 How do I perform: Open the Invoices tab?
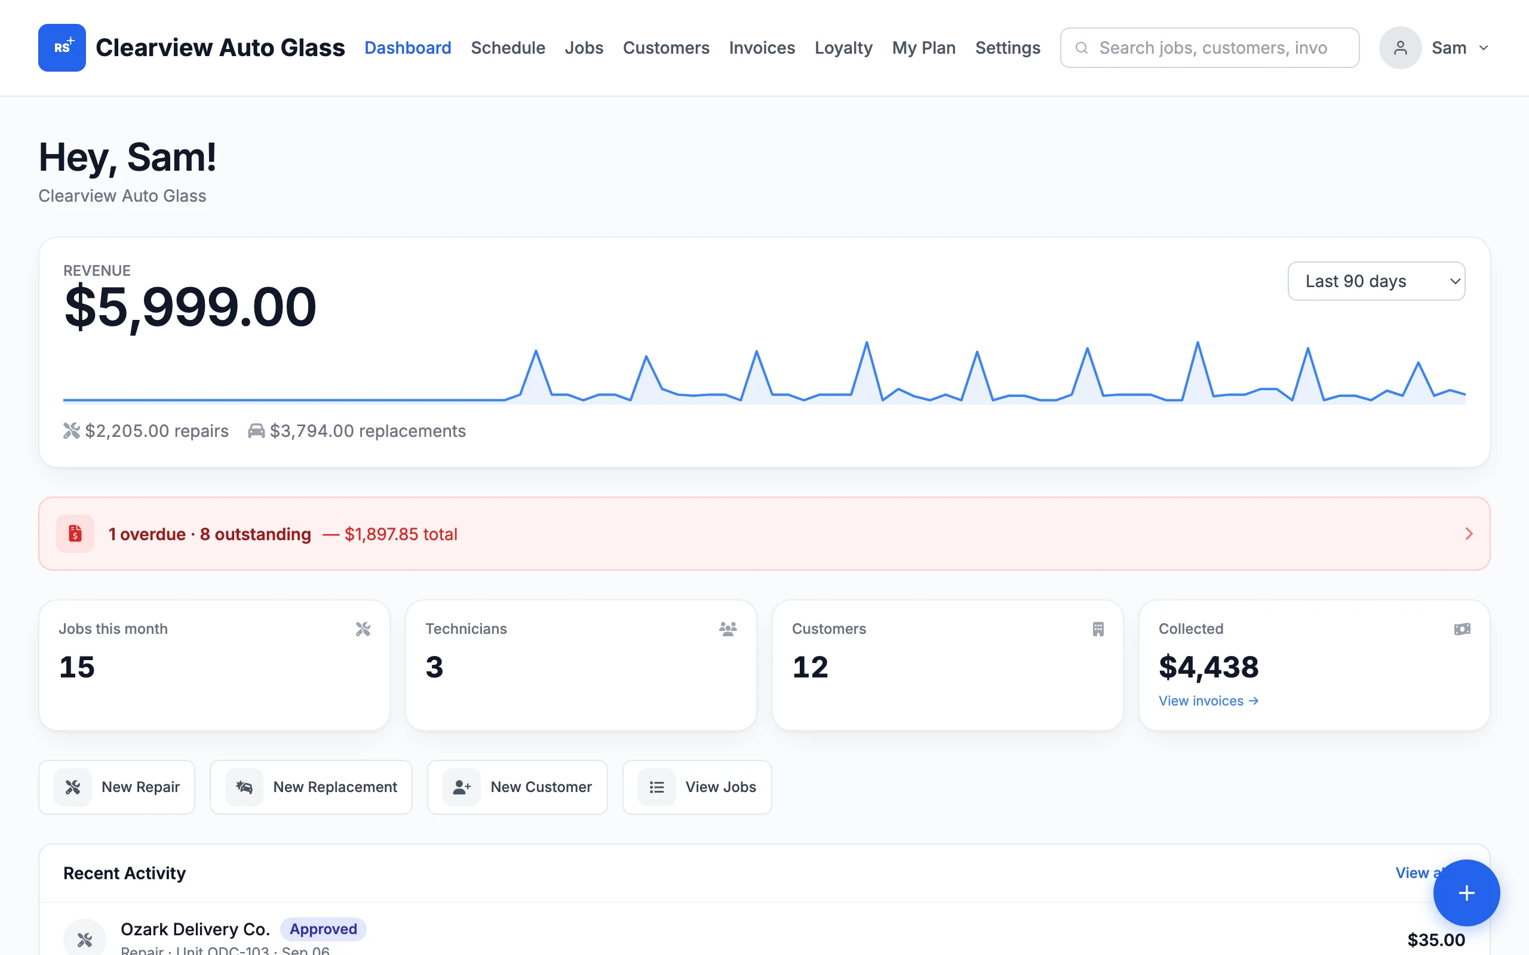tap(762, 48)
